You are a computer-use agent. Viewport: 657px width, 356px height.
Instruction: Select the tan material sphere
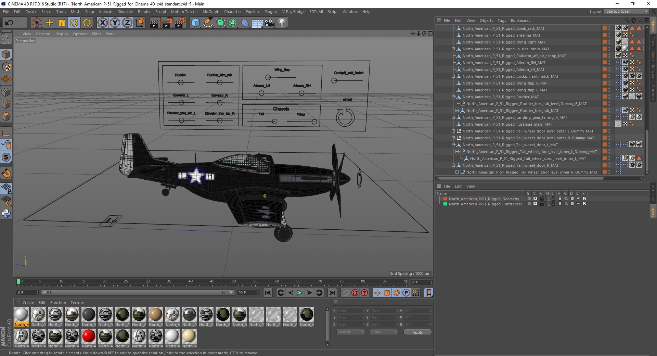[156, 315]
